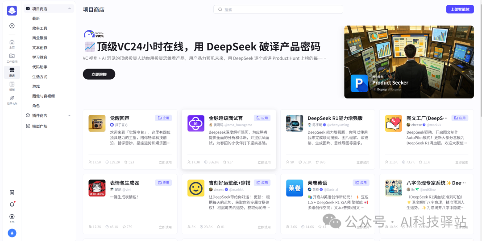Image resolution: width=482 pixels, height=241 pixels.
Task: Select the 游戏 category
Action: click(x=36, y=86)
